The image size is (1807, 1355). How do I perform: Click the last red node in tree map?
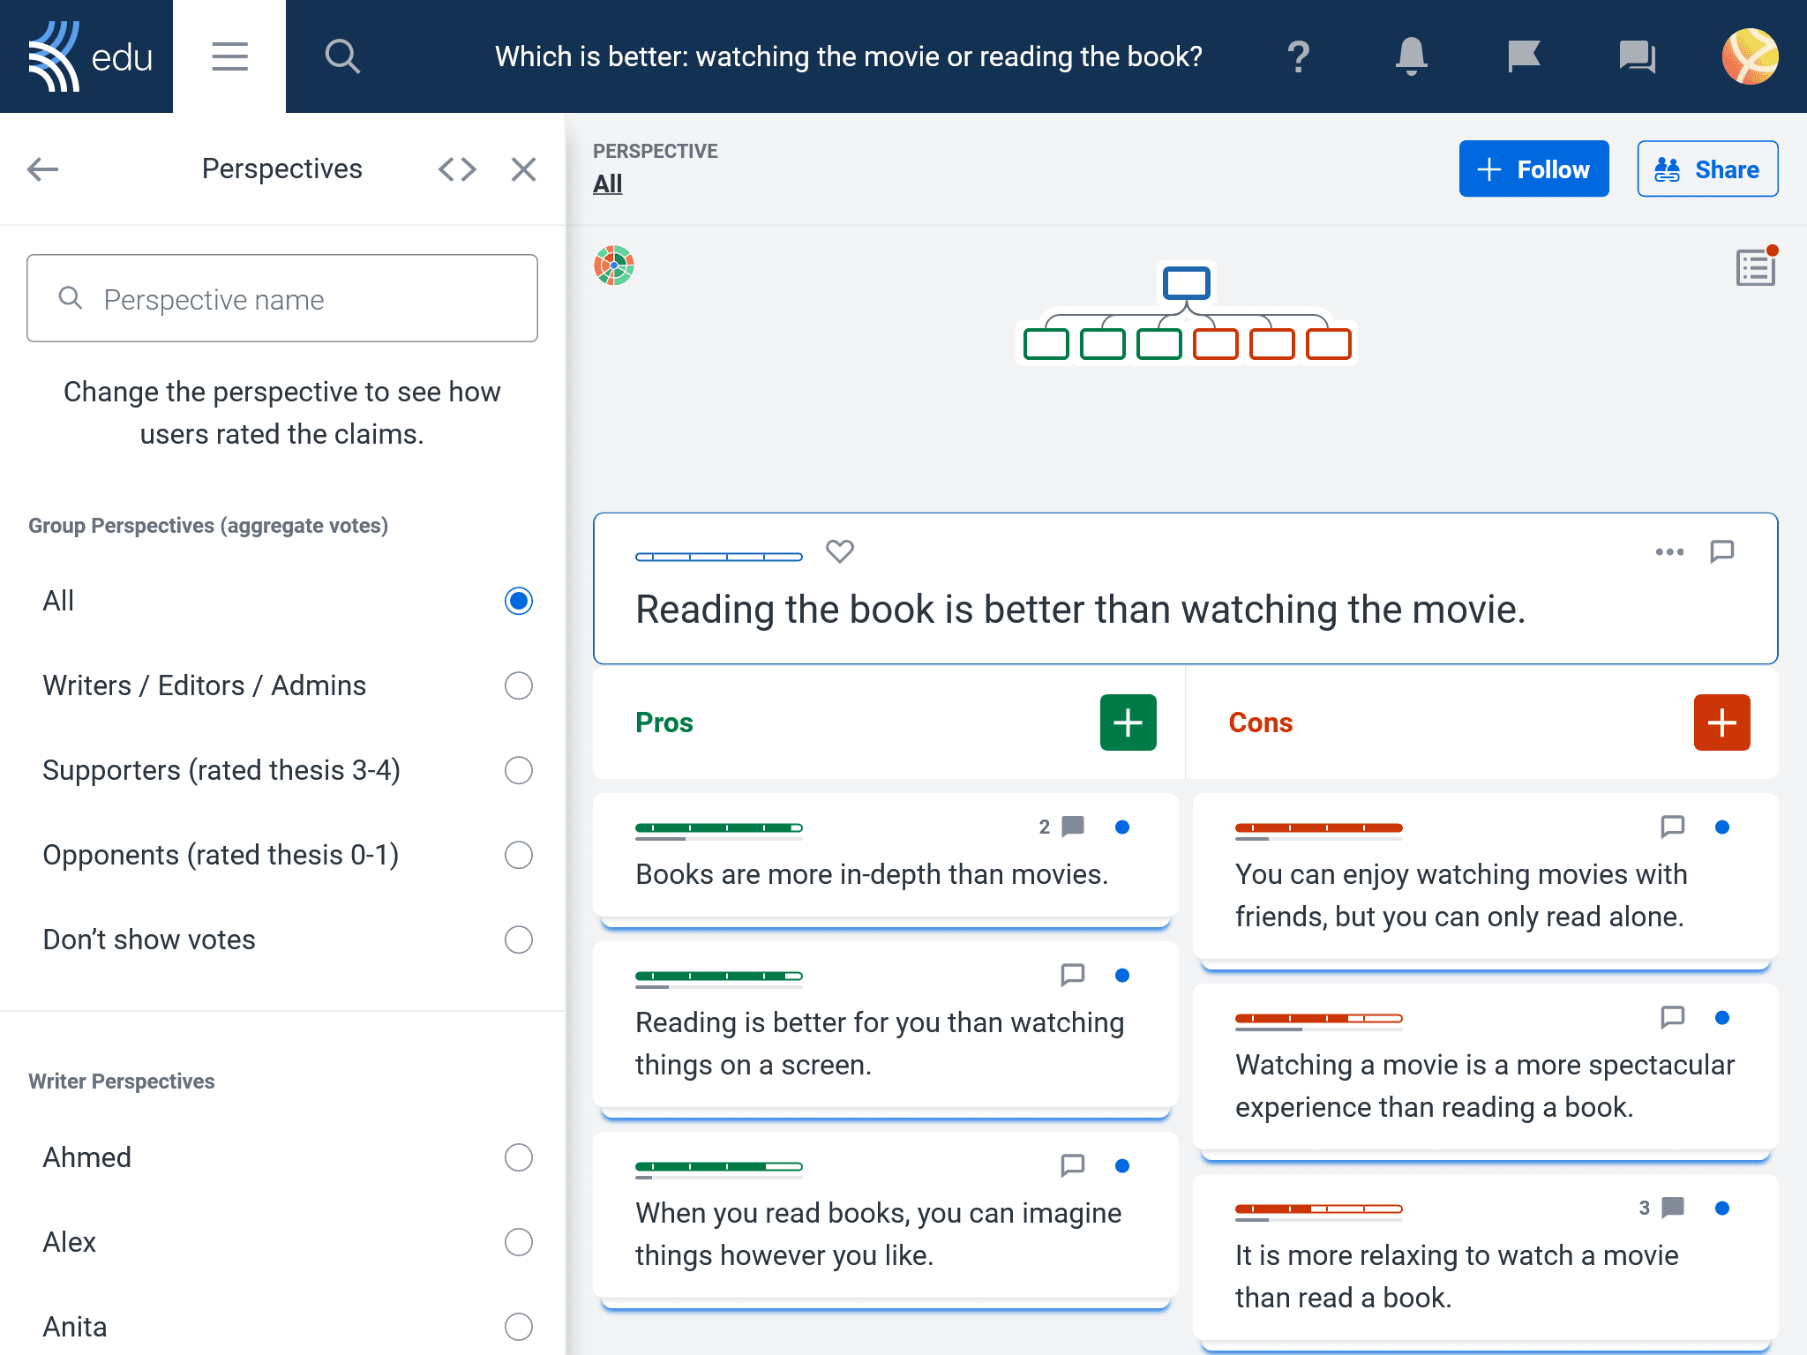click(1328, 343)
